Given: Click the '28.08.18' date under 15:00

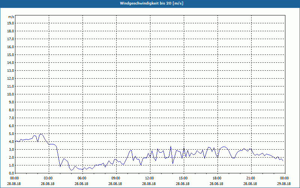Looking at the screenshot, I should coord(183,183).
